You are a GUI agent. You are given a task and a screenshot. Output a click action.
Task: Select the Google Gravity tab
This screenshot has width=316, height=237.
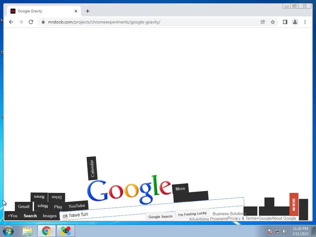(44, 11)
